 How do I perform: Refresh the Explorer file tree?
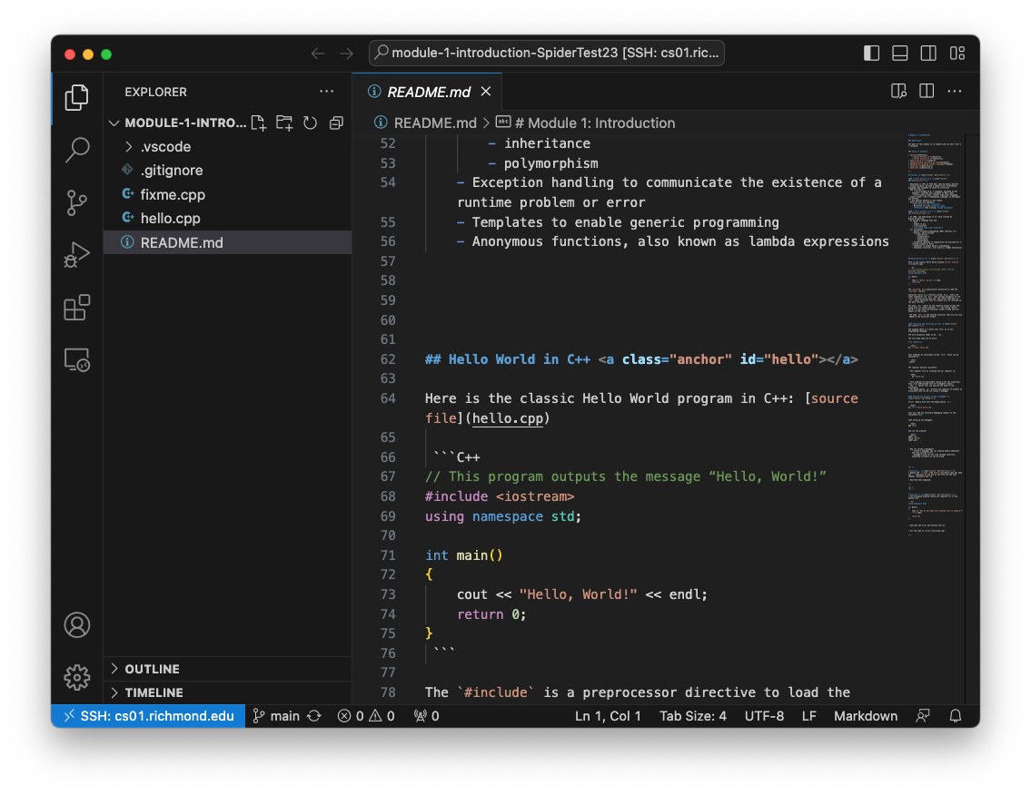tap(311, 123)
